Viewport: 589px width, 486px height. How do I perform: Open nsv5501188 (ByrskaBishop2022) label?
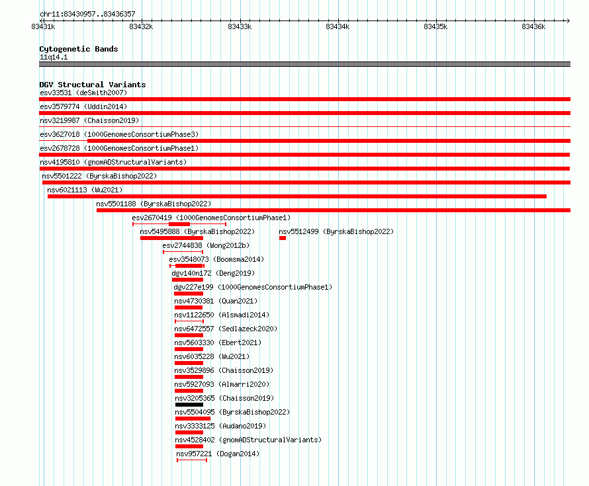tap(154, 204)
